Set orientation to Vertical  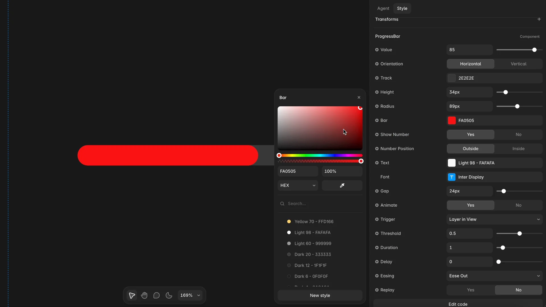coord(518,64)
